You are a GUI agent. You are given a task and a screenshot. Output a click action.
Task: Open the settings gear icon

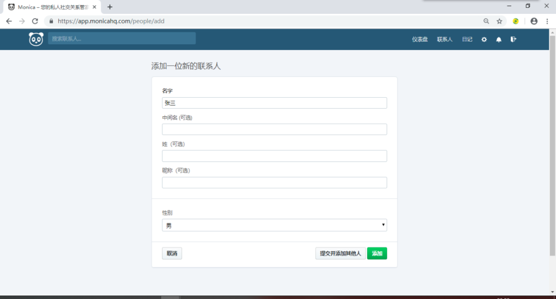coord(483,39)
